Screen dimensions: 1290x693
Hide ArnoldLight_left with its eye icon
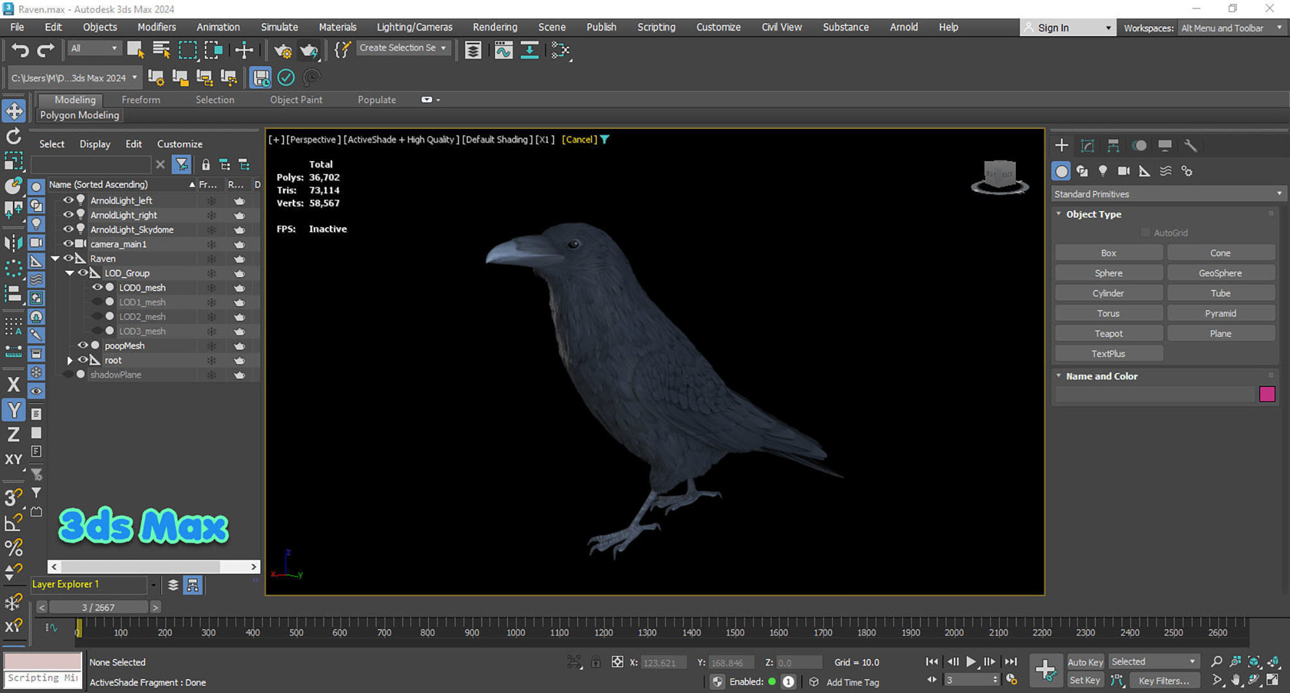tap(68, 200)
